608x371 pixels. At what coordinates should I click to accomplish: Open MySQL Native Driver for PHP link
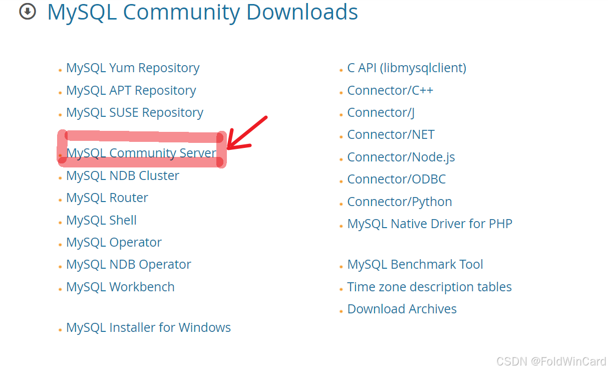430,224
